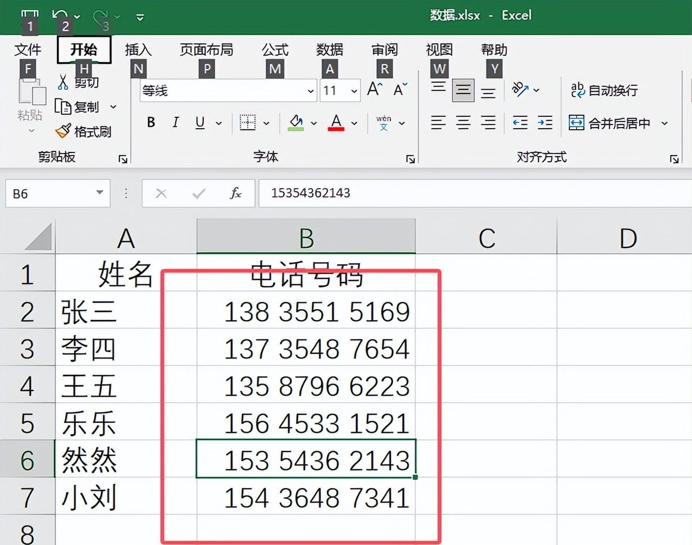This screenshot has height=545, width=692.
Task: Decrease font size with smaller A icon
Action: tap(401, 89)
